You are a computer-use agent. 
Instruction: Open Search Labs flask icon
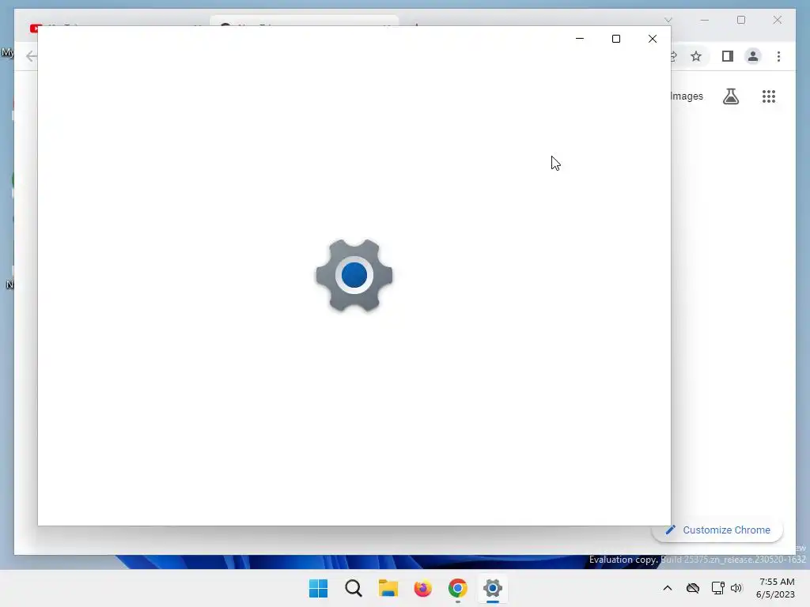pos(731,96)
